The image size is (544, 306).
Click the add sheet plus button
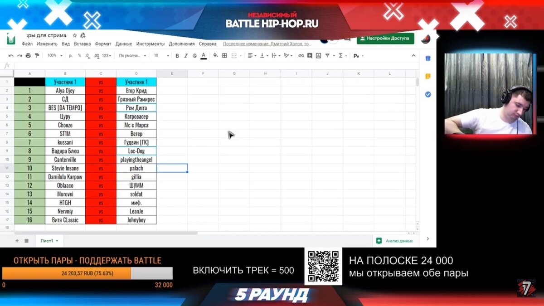point(17,241)
